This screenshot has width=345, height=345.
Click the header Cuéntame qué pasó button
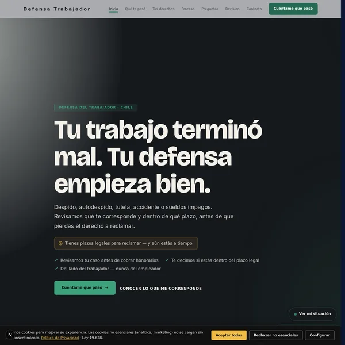tap(293, 9)
